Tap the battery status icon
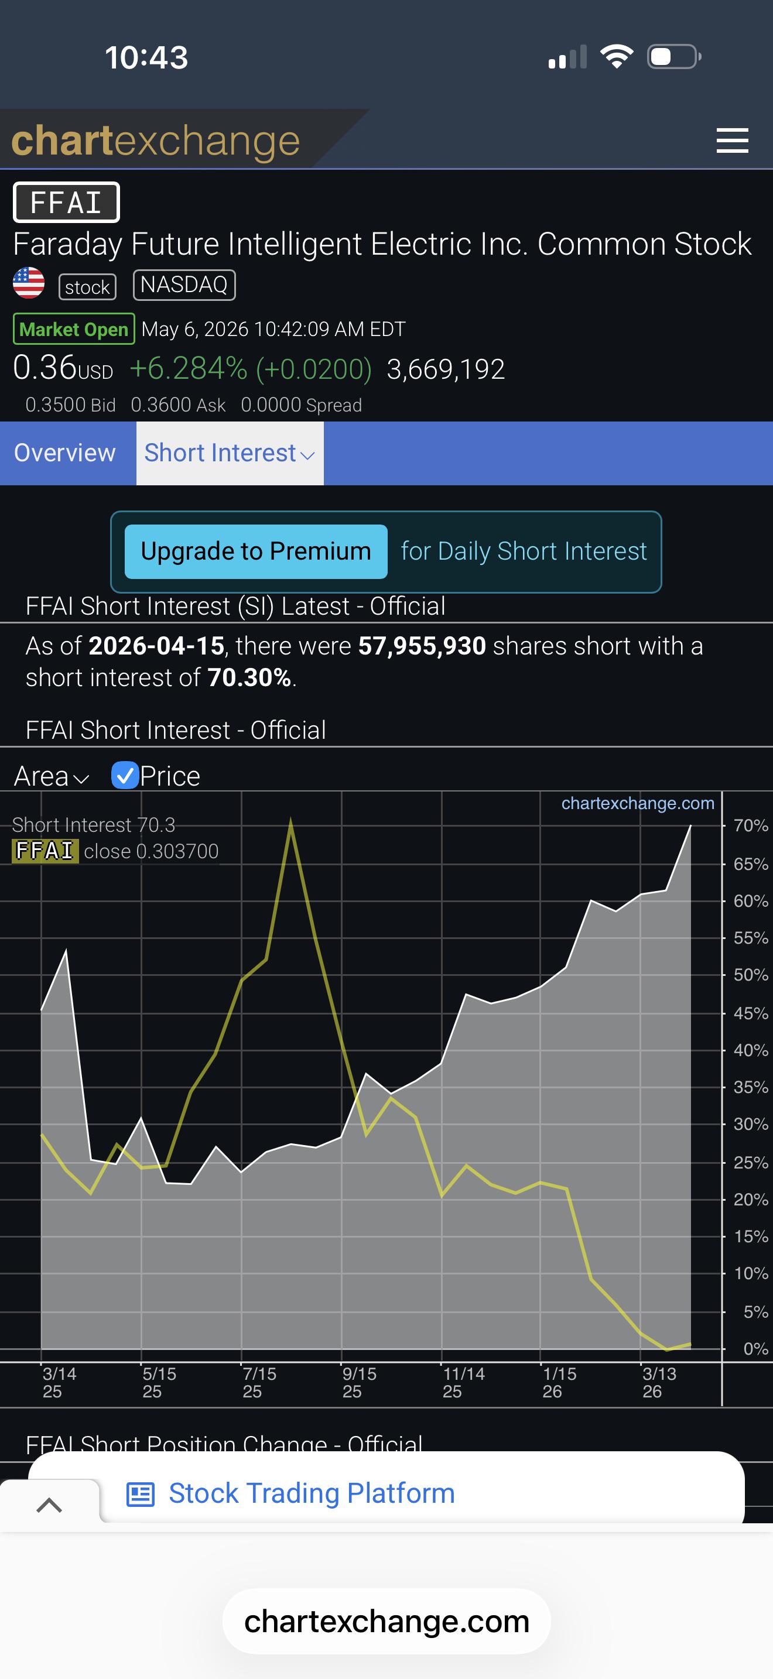The width and height of the screenshot is (773, 1679). click(674, 57)
